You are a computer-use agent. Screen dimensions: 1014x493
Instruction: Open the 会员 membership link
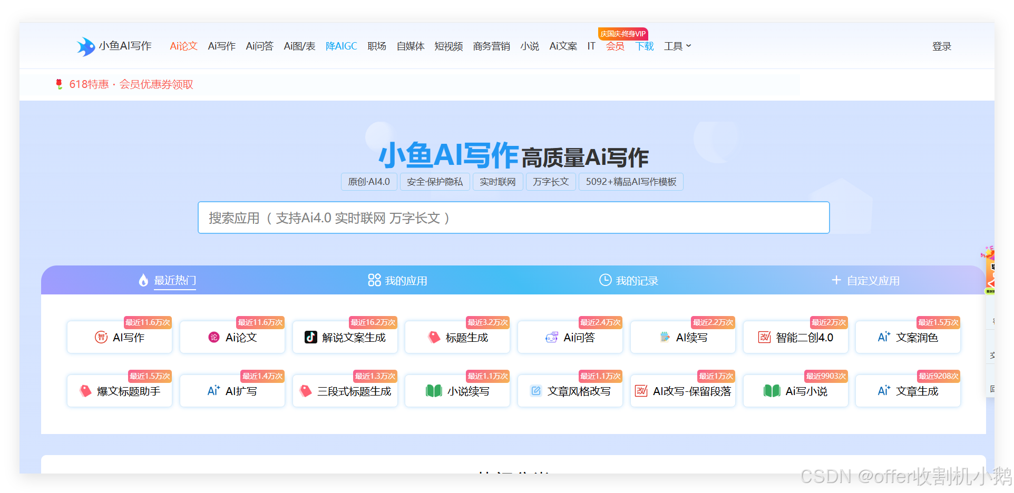615,46
